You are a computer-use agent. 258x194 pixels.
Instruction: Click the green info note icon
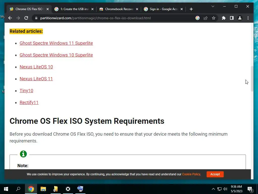23,154
